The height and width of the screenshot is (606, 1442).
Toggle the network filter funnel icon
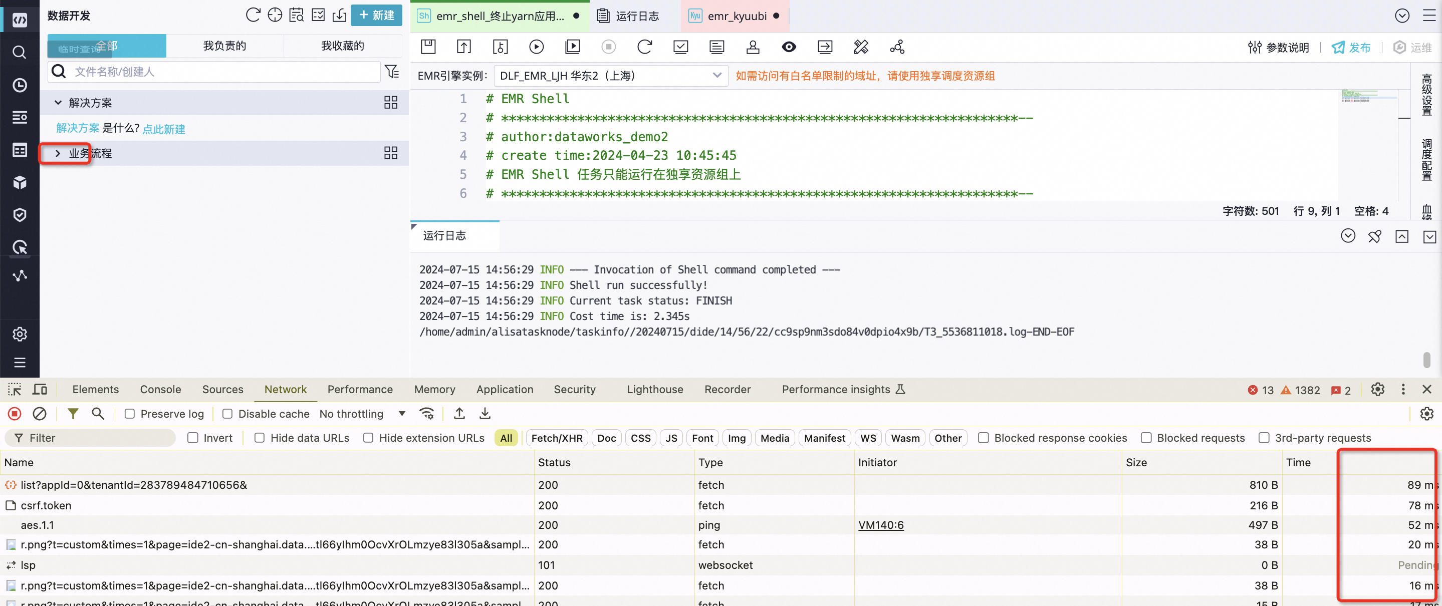tap(73, 414)
